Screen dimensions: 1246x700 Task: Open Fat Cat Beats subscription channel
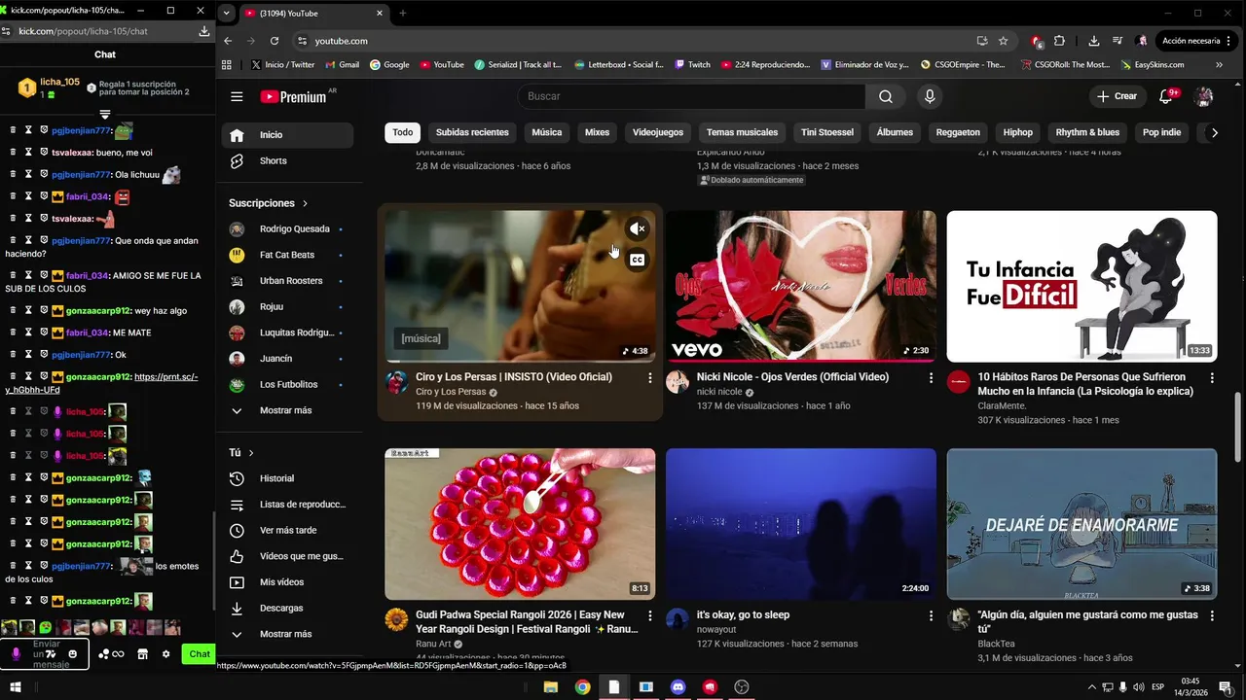(x=285, y=255)
